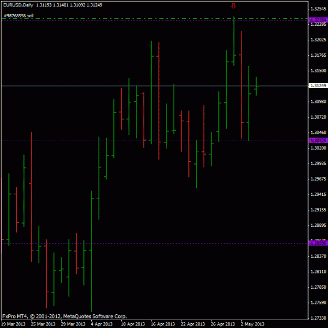The width and height of the screenshot is (328, 328).
Task: Click the '26 Apr 2013' date label
Action: click(223, 324)
